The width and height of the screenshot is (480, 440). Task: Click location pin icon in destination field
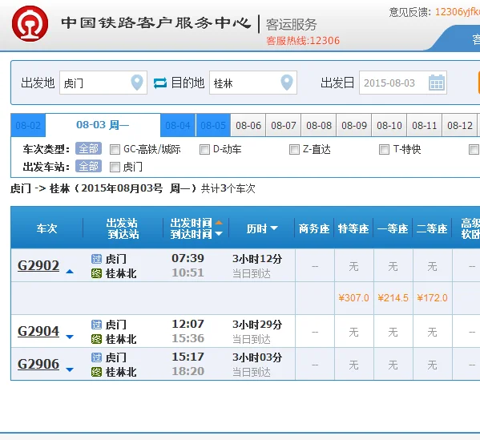(287, 83)
